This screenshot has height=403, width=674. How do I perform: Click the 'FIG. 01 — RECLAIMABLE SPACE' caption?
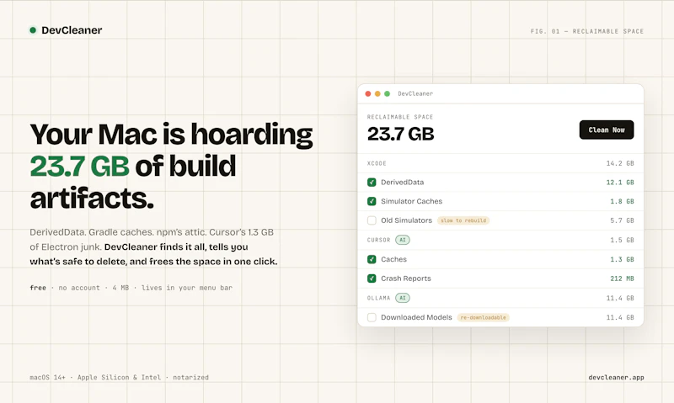pos(586,31)
